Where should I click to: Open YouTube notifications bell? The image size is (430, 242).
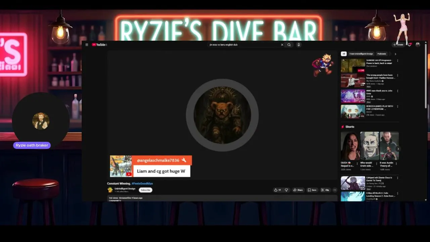410,45
